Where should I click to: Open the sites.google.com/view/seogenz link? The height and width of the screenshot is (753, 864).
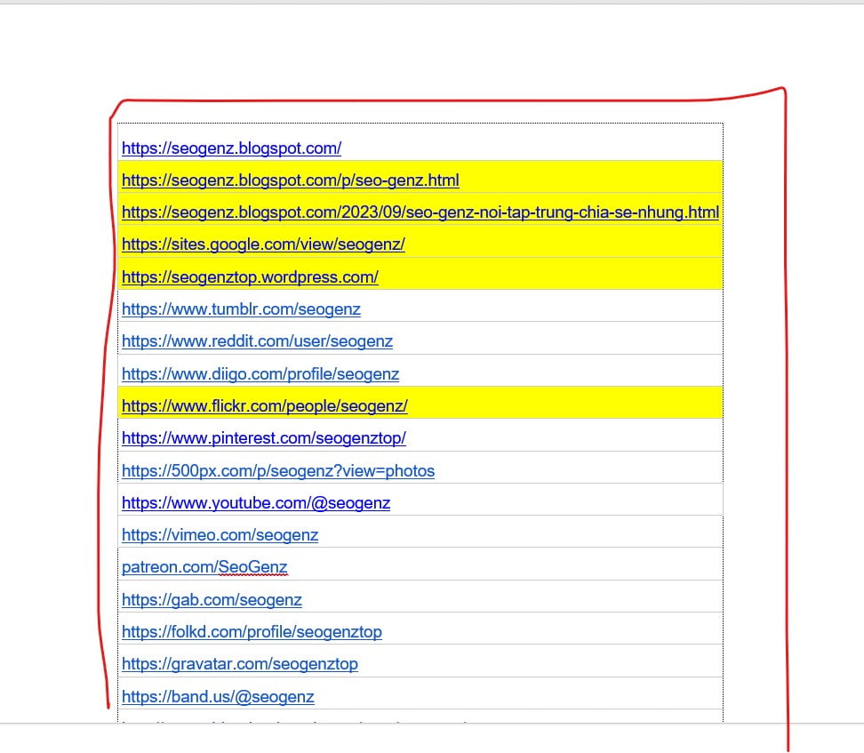(x=263, y=244)
